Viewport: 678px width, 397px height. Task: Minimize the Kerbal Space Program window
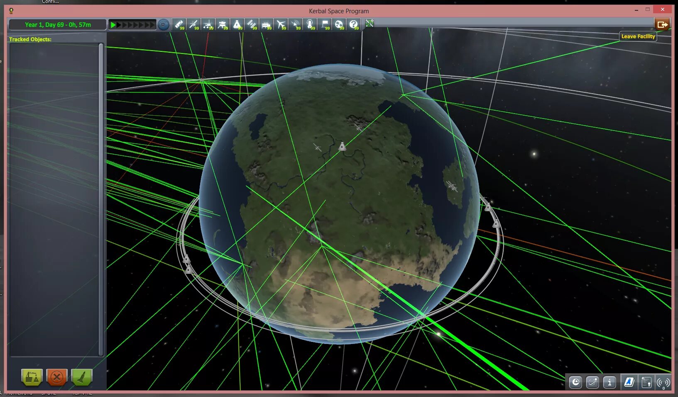pos(636,10)
